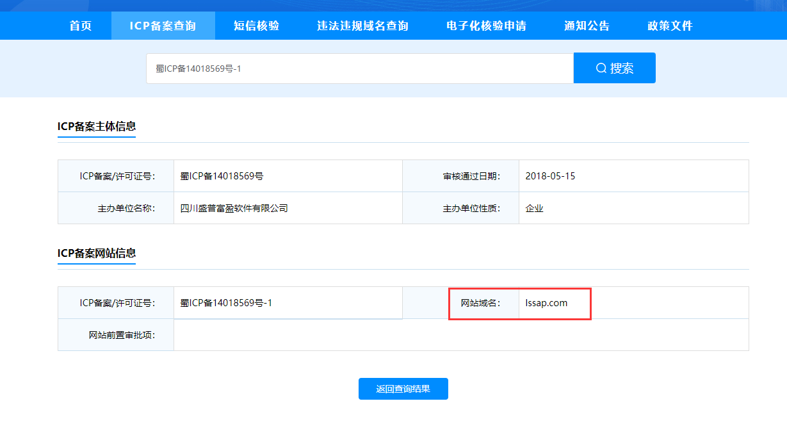Click the ICP备案主体信息 section heading

[x=97, y=126]
